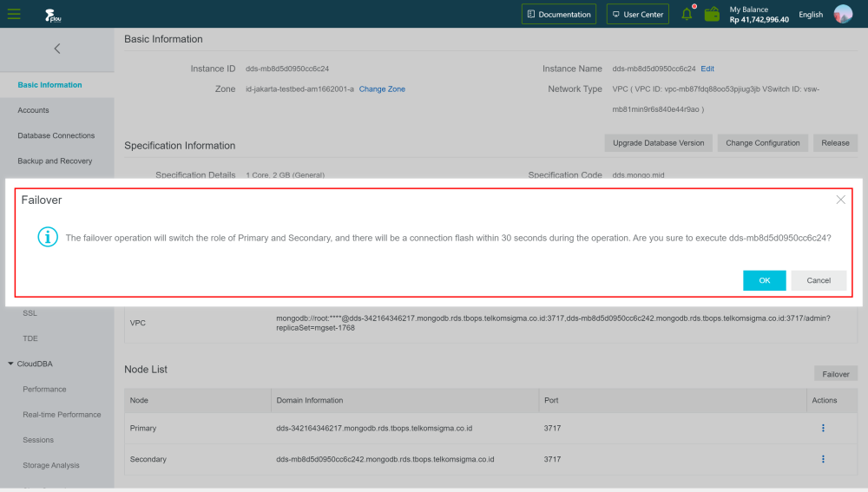Open the hamburger menu icon
Image resolution: width=868 pixels, height=492 pixels.
(x=14, y=14)
